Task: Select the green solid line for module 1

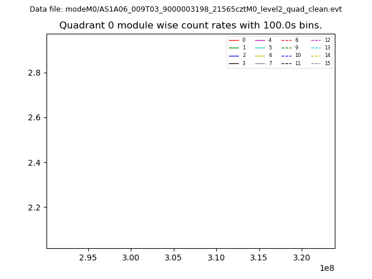Action: (x=234, y=48)
